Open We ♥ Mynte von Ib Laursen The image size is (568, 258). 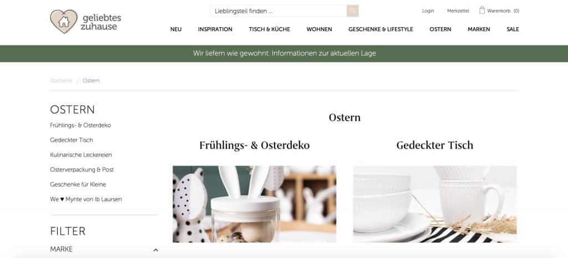(x=86, y=199)
